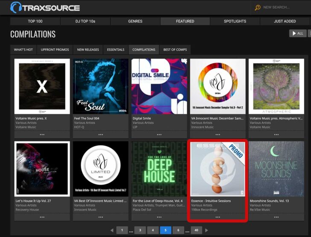Expand options under VA Best Of Innocent Music Limted
311x237 pixels.
(100, 217)
